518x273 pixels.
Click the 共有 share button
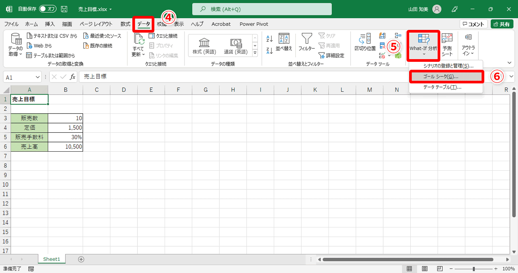[502, 24]
